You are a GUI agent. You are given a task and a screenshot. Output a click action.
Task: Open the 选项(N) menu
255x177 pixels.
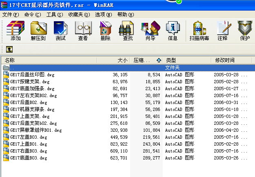click(104, 15)
